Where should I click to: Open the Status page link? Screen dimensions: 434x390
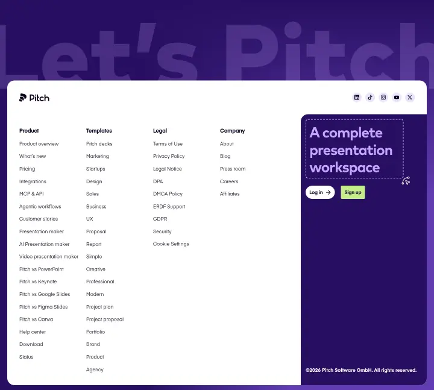pyautogui.click(x=27, y=357)
